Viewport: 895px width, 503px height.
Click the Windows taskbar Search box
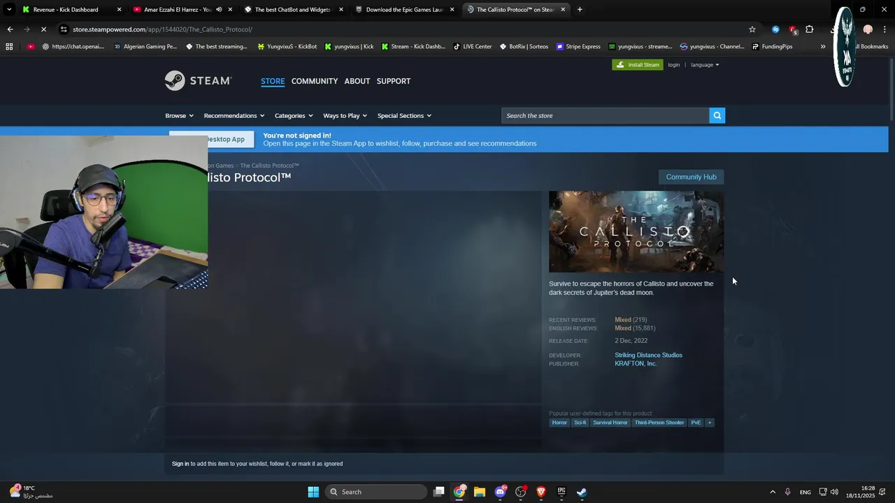pyautogui.click(x=378, y=492)
